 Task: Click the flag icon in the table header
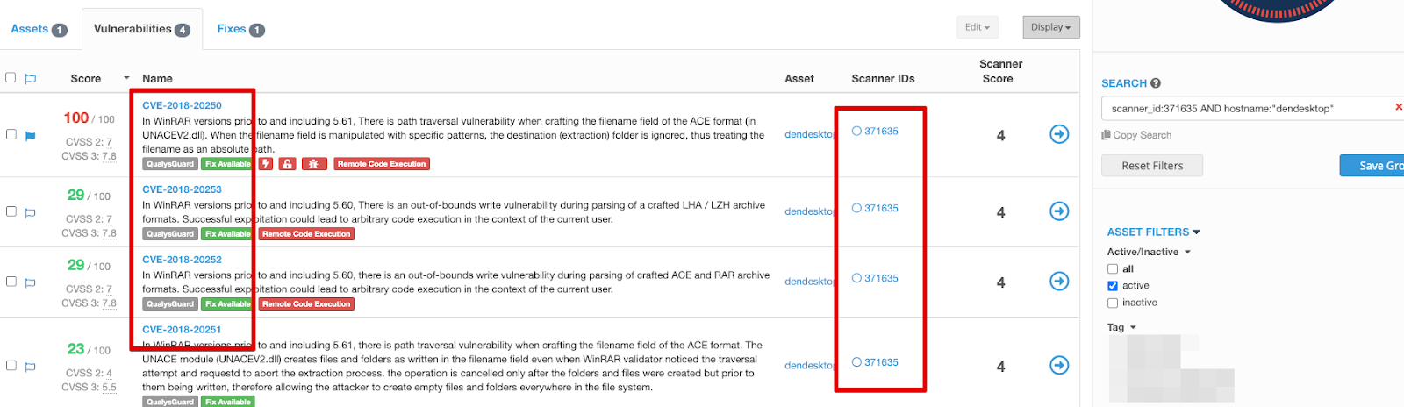[31, 79]
